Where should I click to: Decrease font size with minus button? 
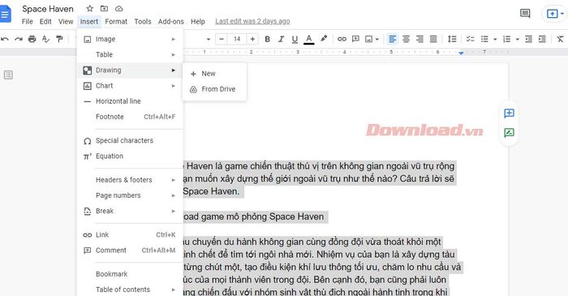pyautogui.click(x=222, y=39)
